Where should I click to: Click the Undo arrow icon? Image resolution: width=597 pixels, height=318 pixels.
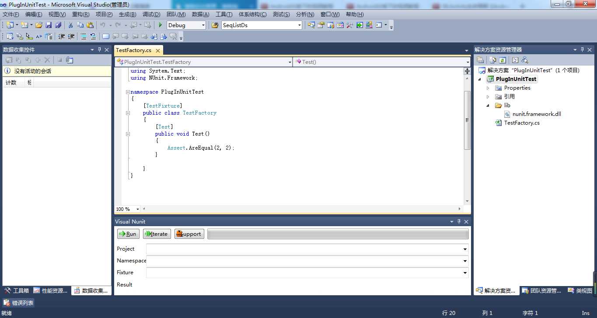(102, 25)
